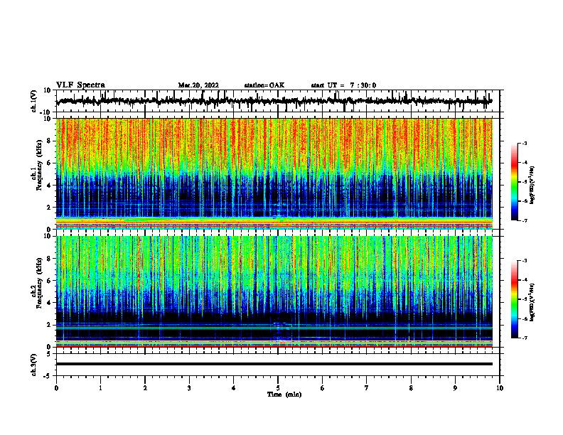Click the '8' tick on the time axis
Viewport: 563px width, 435px height.
click(x=411, y=388)
